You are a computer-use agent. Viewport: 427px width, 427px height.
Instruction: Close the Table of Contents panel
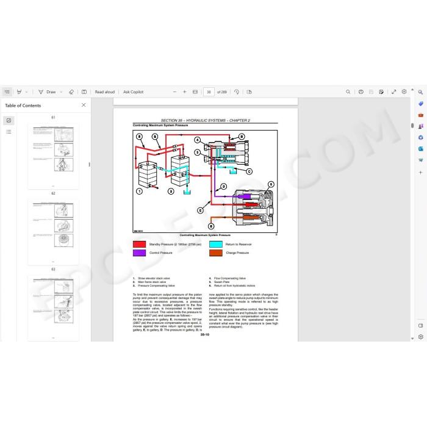point(84,105)
